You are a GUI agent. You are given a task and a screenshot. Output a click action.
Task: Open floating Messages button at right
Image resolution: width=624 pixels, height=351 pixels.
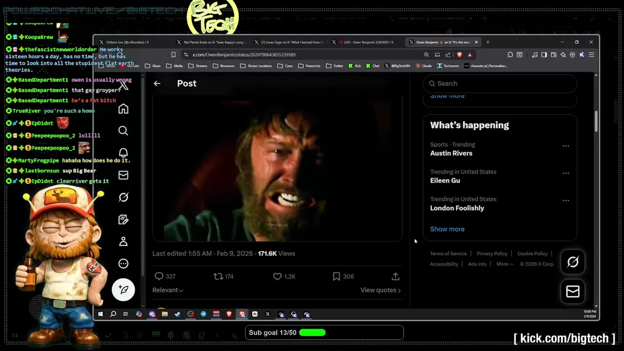tap(573, 292)
